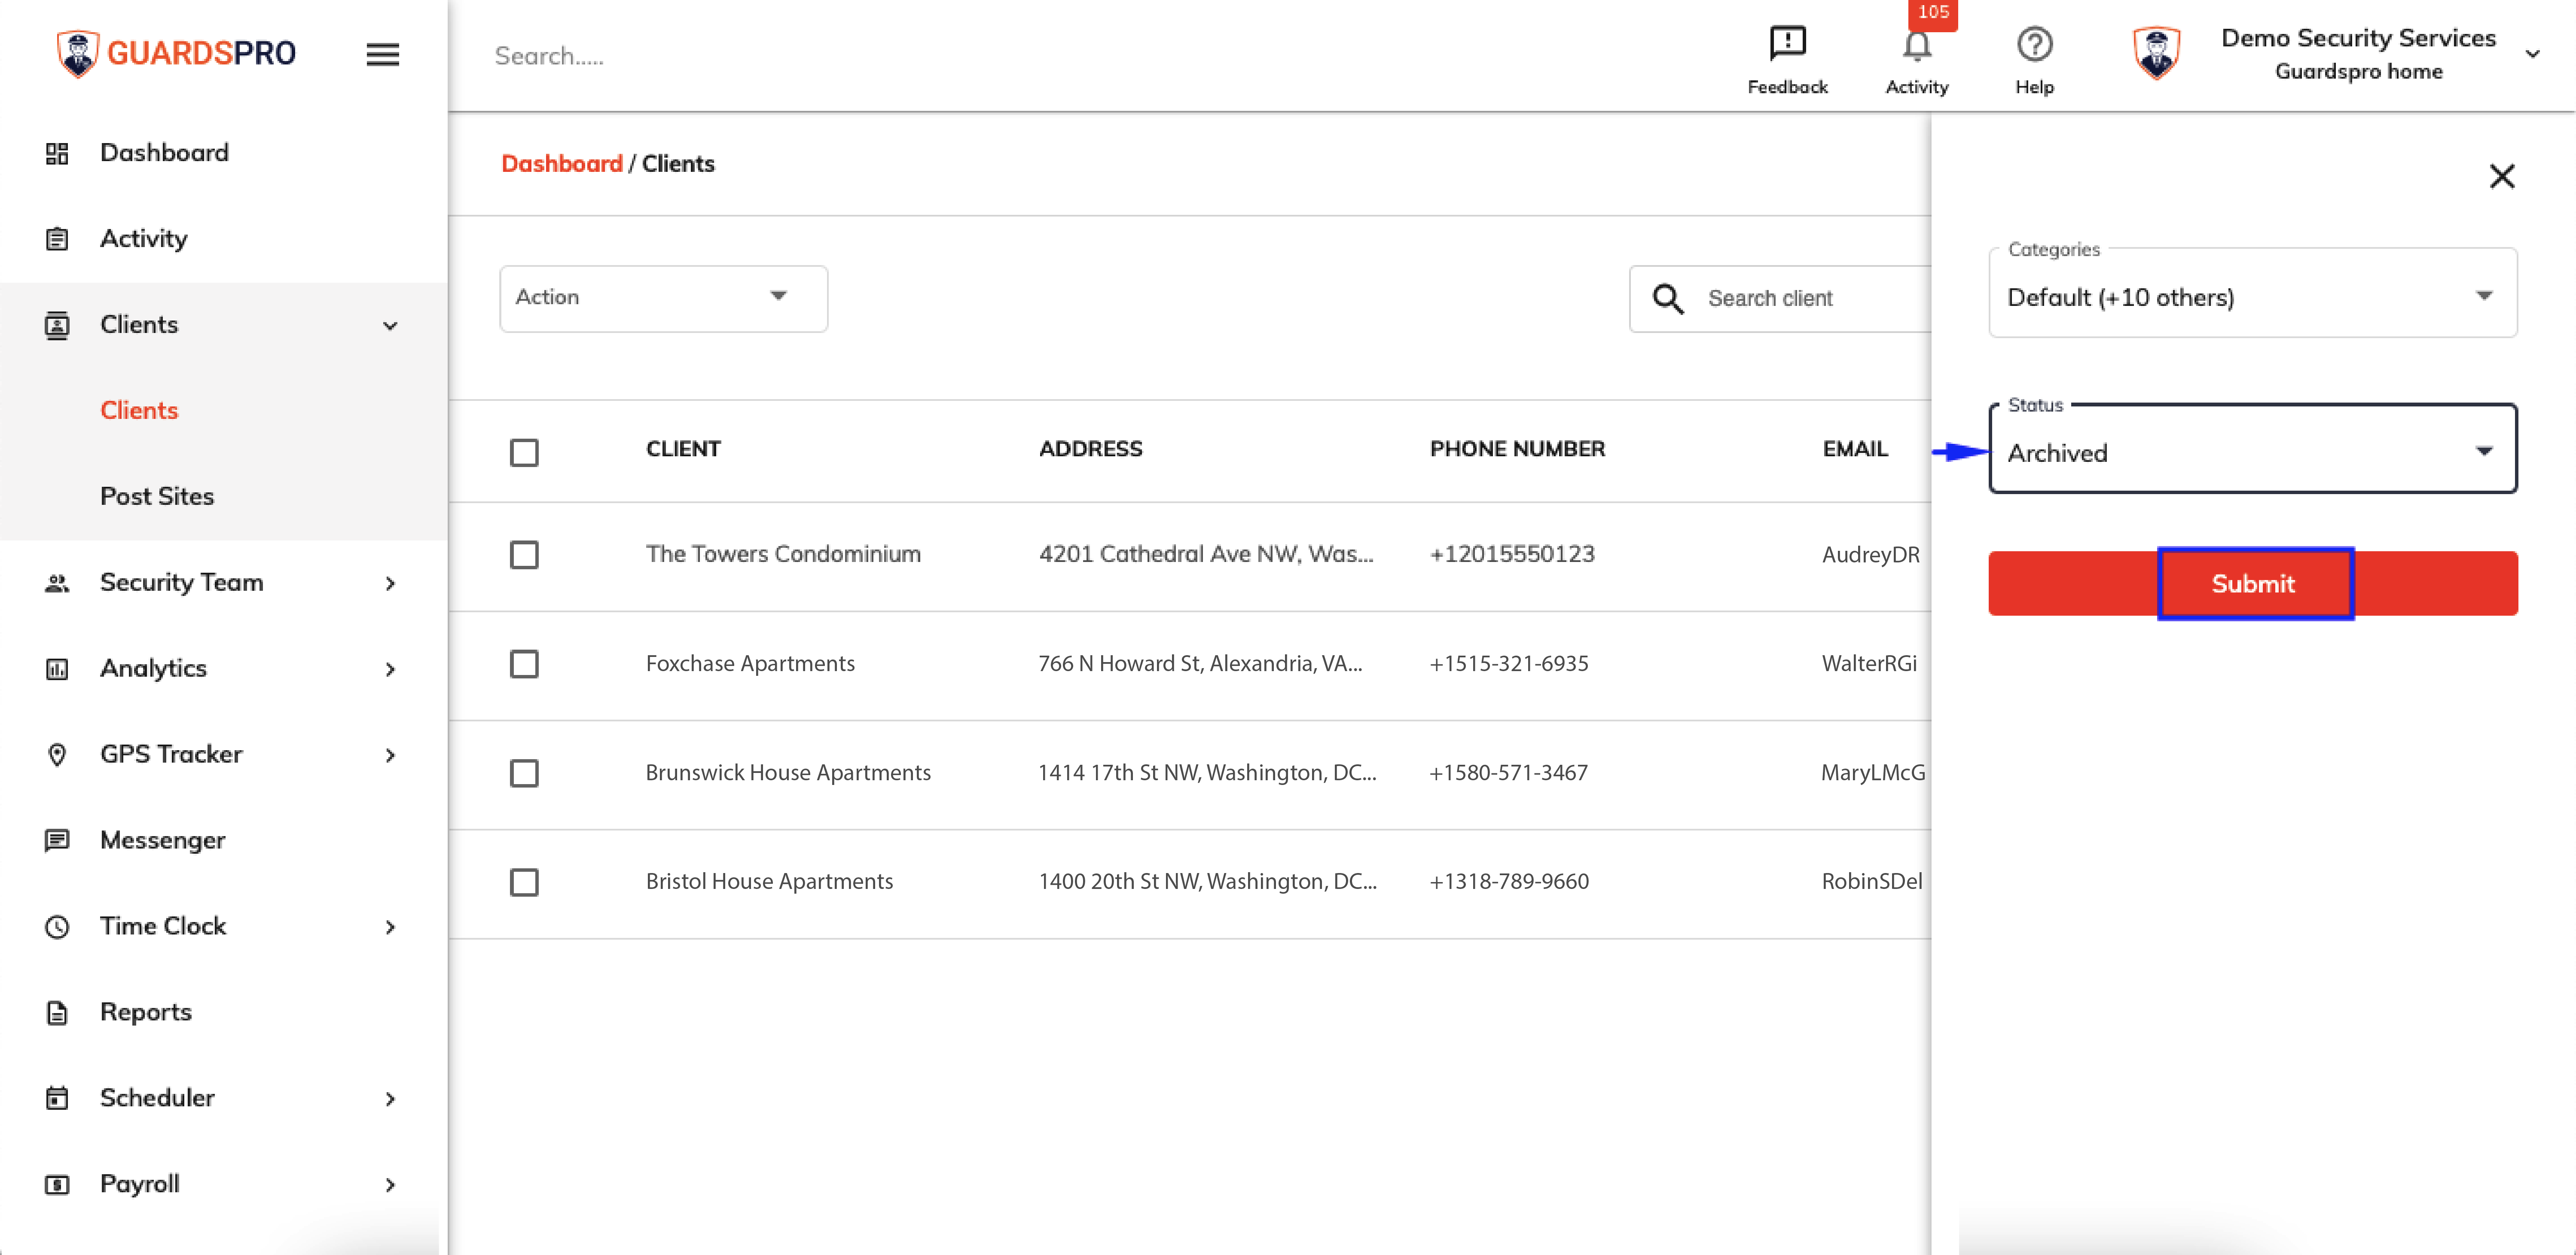Click the Scheduler calendar icon
2576x1255 pixels.
coord(57,1098)
